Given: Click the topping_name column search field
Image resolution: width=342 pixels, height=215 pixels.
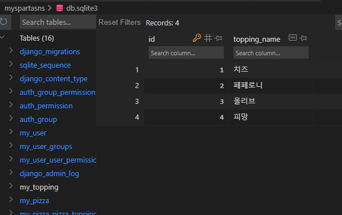Looking at the screenshot, I should (271, 52).
